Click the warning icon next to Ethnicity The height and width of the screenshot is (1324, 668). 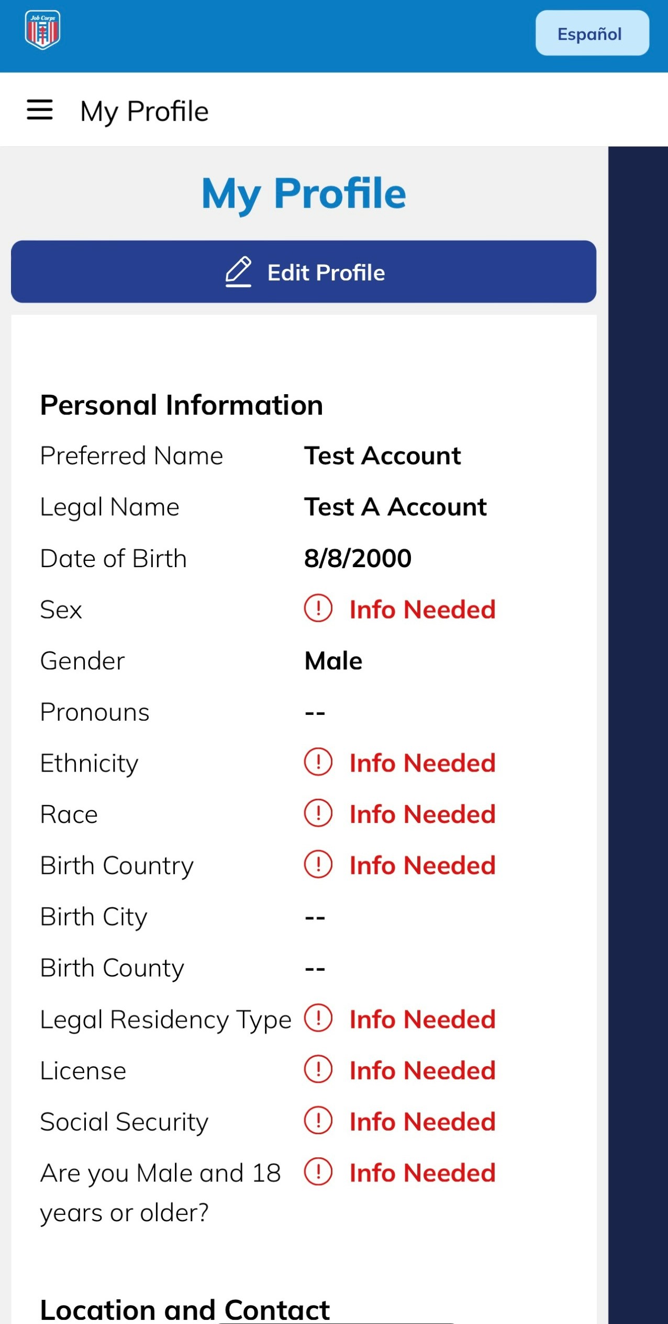pyautogui.click(x=318, y=763)
